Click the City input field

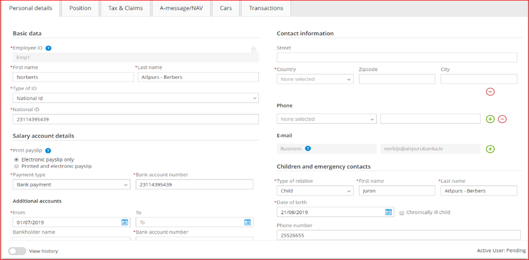click(479, 79)
